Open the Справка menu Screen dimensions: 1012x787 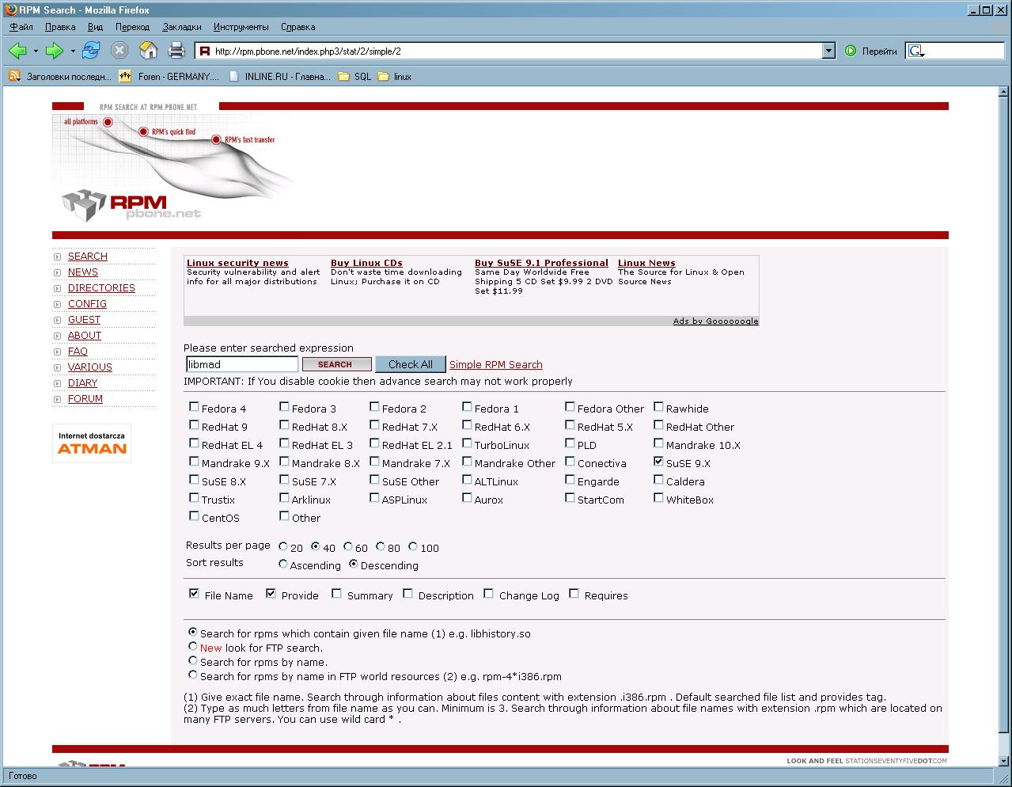coord(298,27)
